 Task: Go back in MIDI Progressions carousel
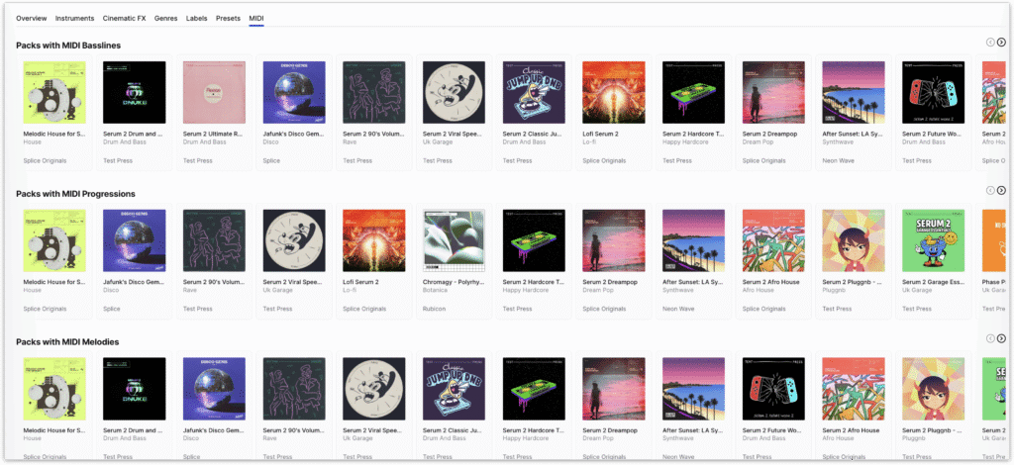coord(990,191)
